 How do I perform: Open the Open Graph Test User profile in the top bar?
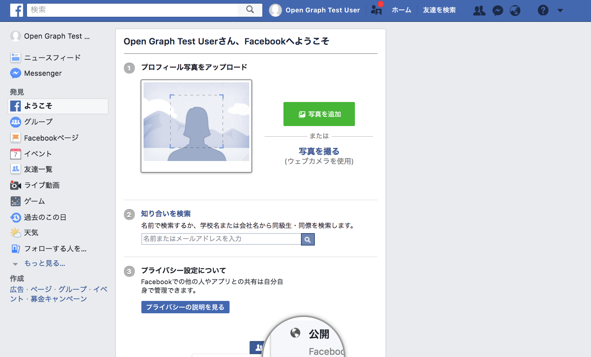point(314,10)
